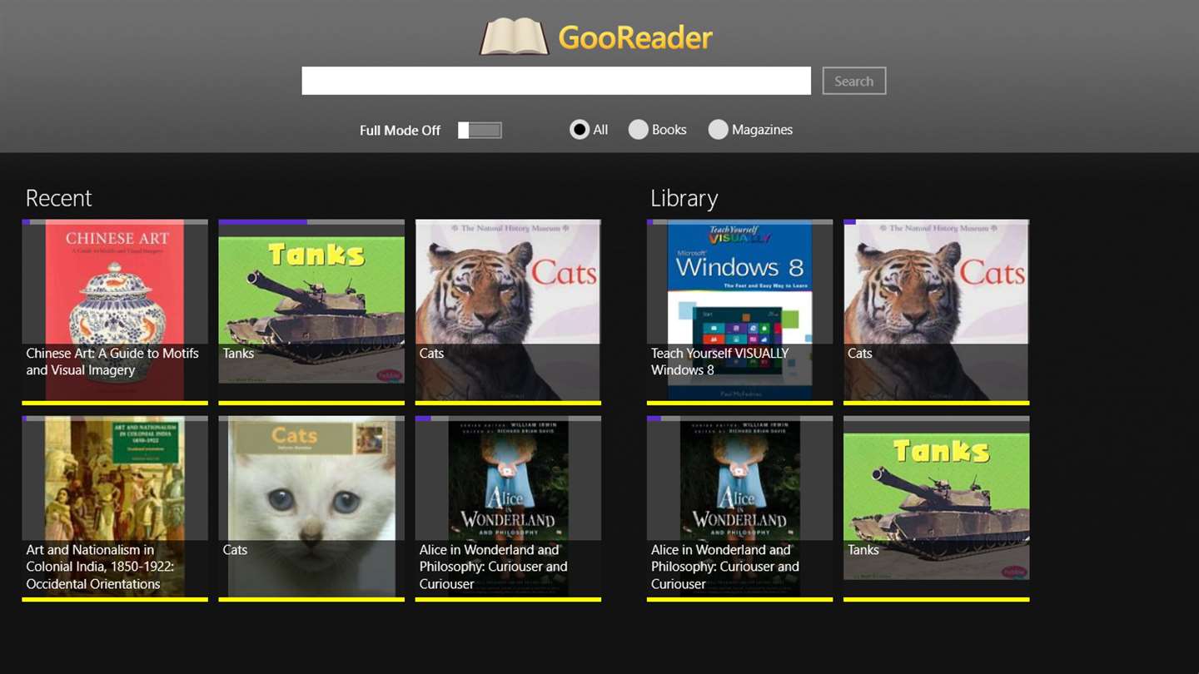The image size is (1199, 674).
Task: Open Alice in Wonderland book in Recent
Action: tap(508, 508)
